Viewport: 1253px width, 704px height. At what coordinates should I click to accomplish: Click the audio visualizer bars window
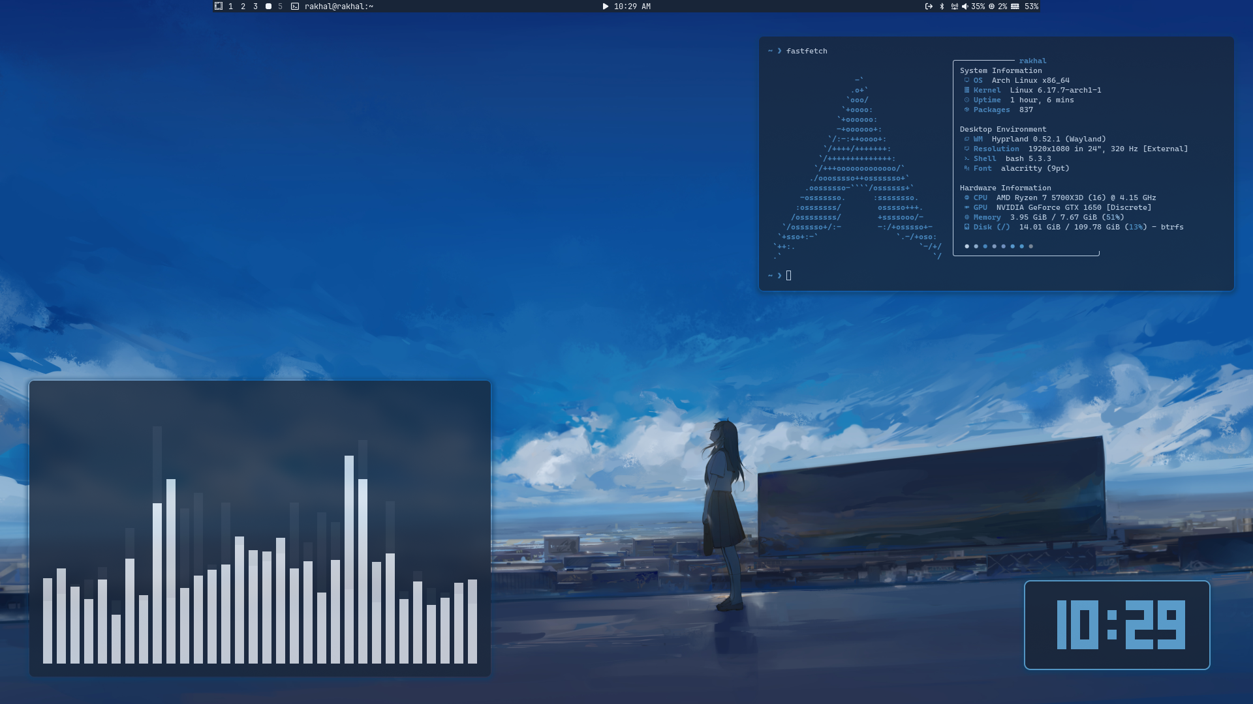(260, 529)
